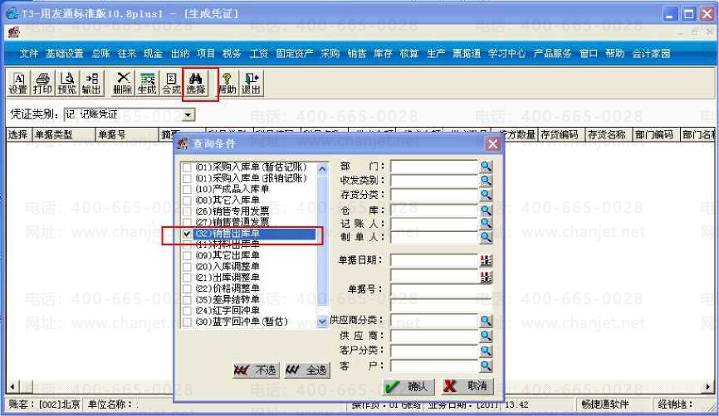Click the 选择 binoculars toolbar icon
Image resolution: width=719 pixels, height=416 pixels.
pyautogui.click(x=196, y=84)
